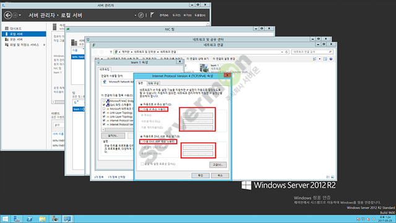
Task: Refresh Server Manager with the circular icon
Action: point(140,15)
